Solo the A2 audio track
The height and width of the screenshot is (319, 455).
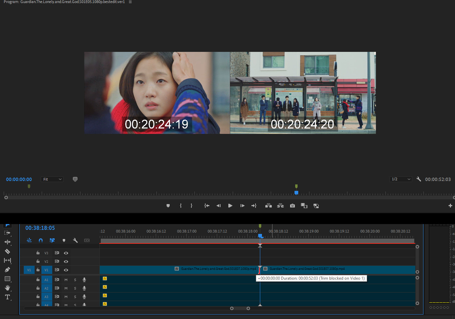click(75, 288)
